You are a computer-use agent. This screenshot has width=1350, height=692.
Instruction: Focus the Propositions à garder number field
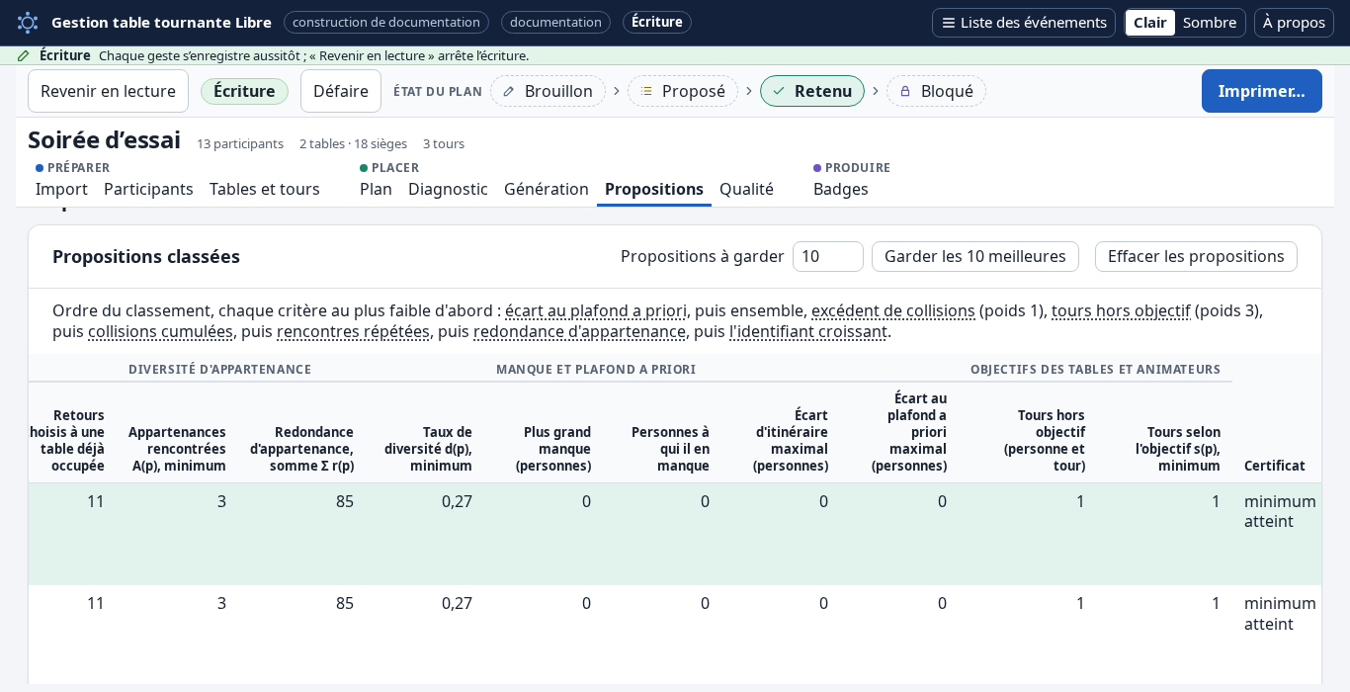827,256
